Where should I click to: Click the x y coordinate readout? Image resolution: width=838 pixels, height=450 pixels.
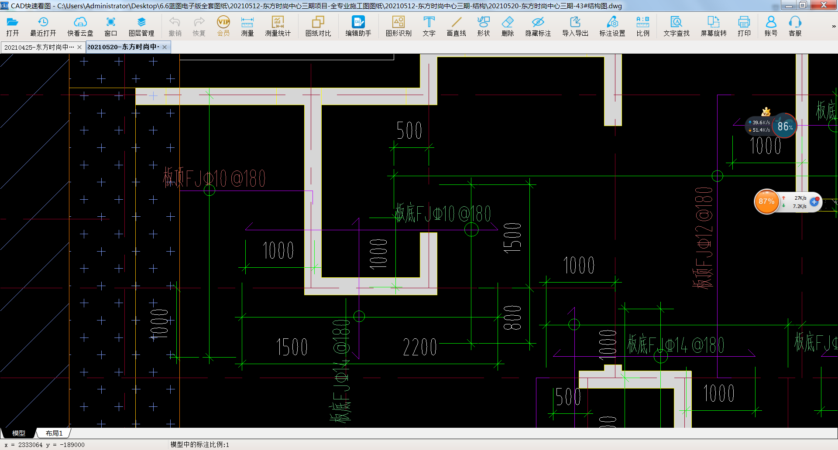(45, 445)
